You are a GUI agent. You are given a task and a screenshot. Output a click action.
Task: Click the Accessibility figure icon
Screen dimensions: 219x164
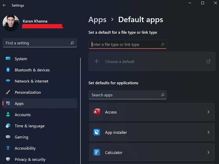click(x=8, y=148)
